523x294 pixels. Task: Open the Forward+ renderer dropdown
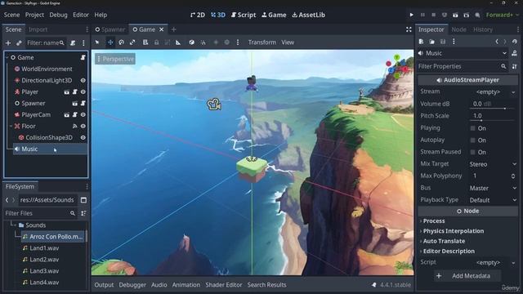(x=502, y=15)
